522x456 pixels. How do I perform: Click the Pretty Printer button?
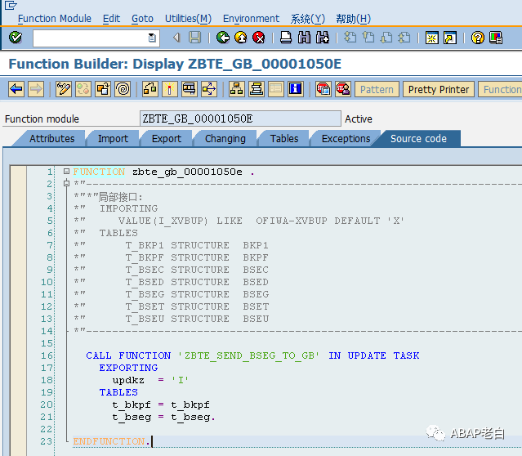point(439,89)
